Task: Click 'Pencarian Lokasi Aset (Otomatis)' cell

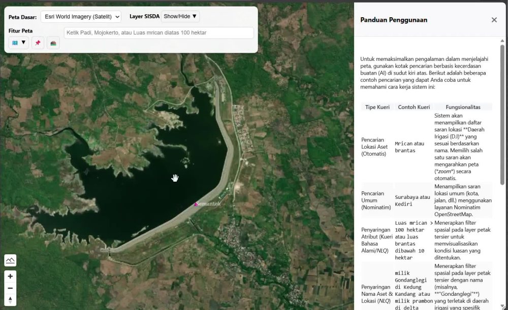Action: 374,147
